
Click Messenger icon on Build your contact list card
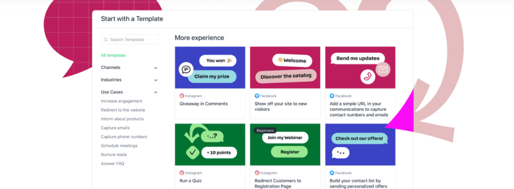tap(332, 172)
